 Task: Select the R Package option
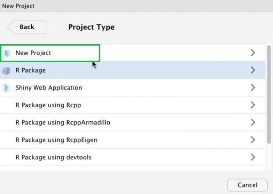point(31,70)
